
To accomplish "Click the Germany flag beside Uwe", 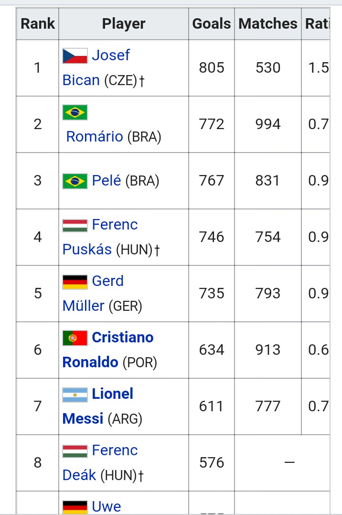I will 75,507.
